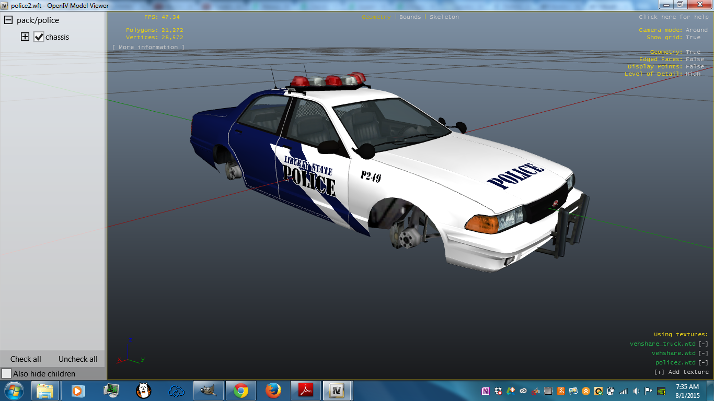Viewport: 714px width, 401px height.
Task: Open Google Chrome in the taskbar
Action: click(x=241, y=391)
